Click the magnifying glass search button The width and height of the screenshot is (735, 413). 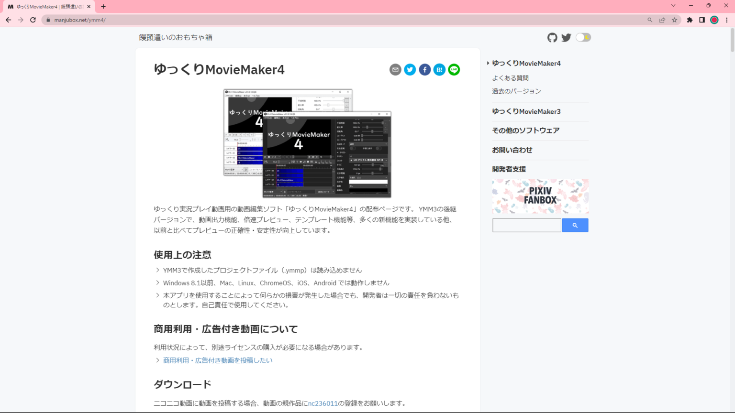tap(575, 225)
